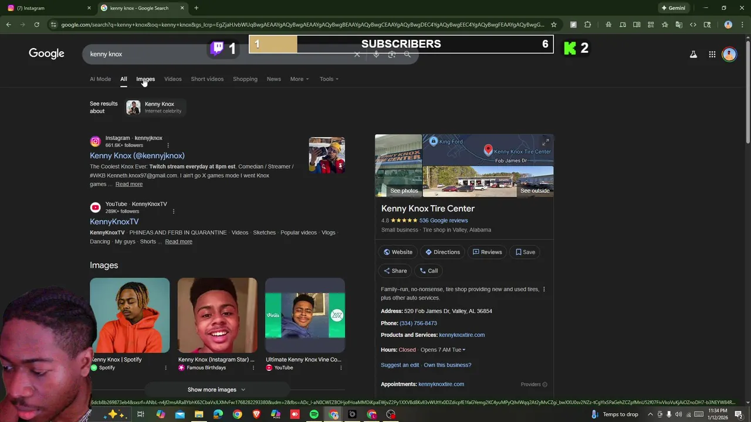
Task: Open the Gemini button in the title bar
Action: 674,8
